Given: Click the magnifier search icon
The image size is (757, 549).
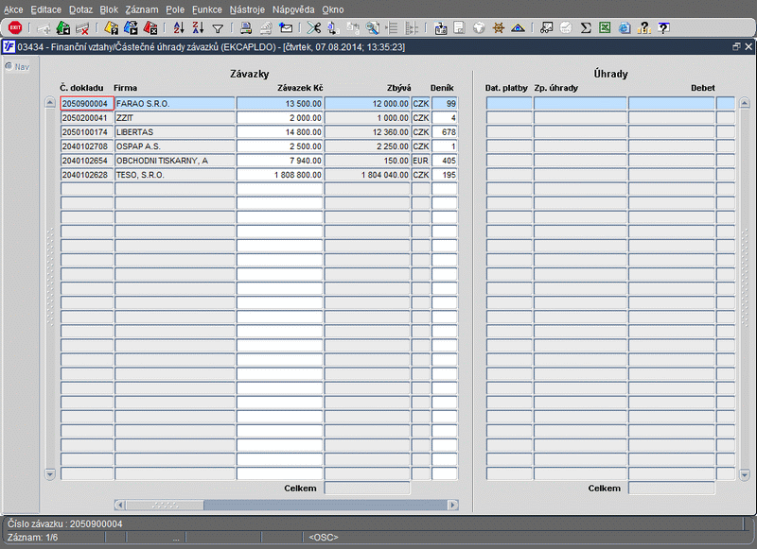Looking at the screenshot, I should [372, 28].
